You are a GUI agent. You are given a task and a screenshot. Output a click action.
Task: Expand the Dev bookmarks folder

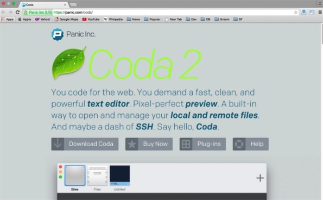pyautogui.click(x=191, y=19)
